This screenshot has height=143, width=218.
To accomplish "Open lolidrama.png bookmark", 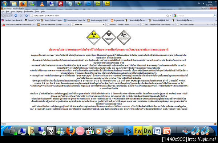I will click(x=98, y=20).
